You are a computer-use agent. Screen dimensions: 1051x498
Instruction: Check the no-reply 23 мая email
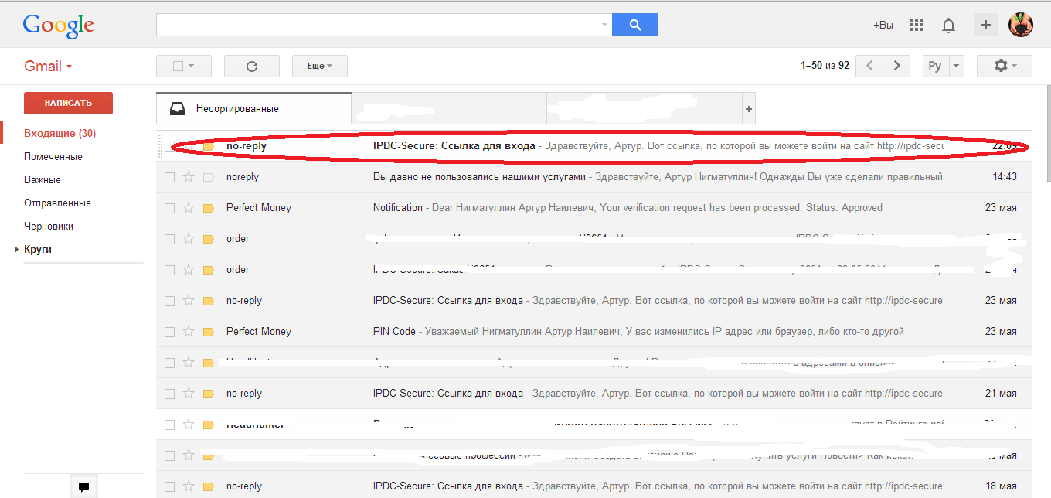169,301
